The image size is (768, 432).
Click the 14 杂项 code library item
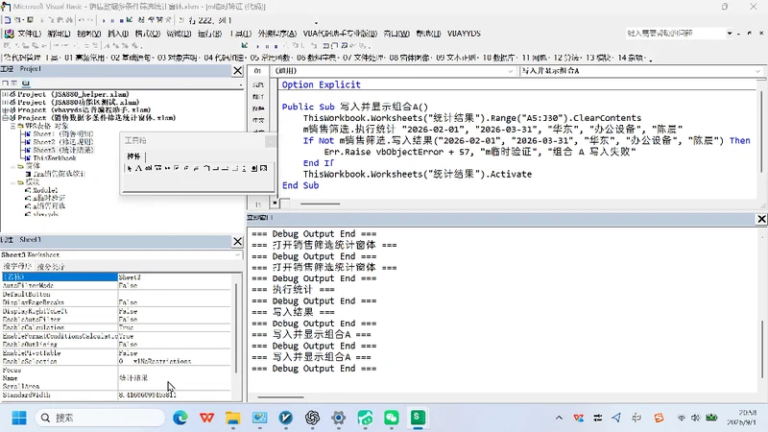632,58
